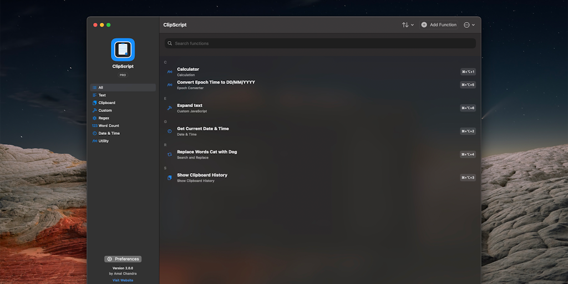
Task: Select the Utility category in sidebar
Action: [123, 141]
